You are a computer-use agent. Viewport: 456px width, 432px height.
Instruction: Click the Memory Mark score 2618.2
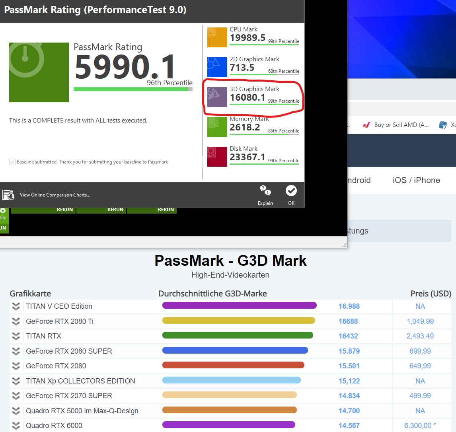tap(245, 127)
